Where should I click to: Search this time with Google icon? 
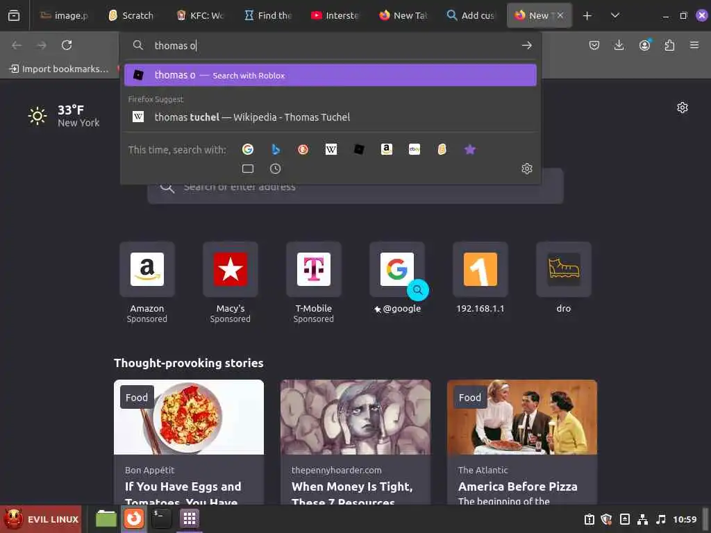248,149
